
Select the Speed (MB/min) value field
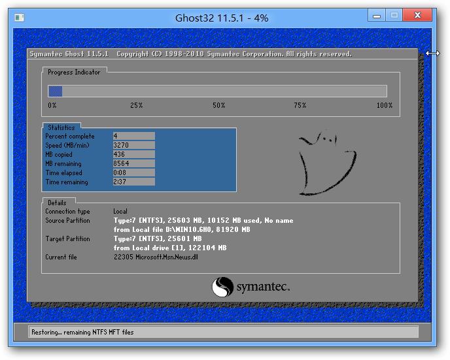pyautogui.click(x=133, y=146)
